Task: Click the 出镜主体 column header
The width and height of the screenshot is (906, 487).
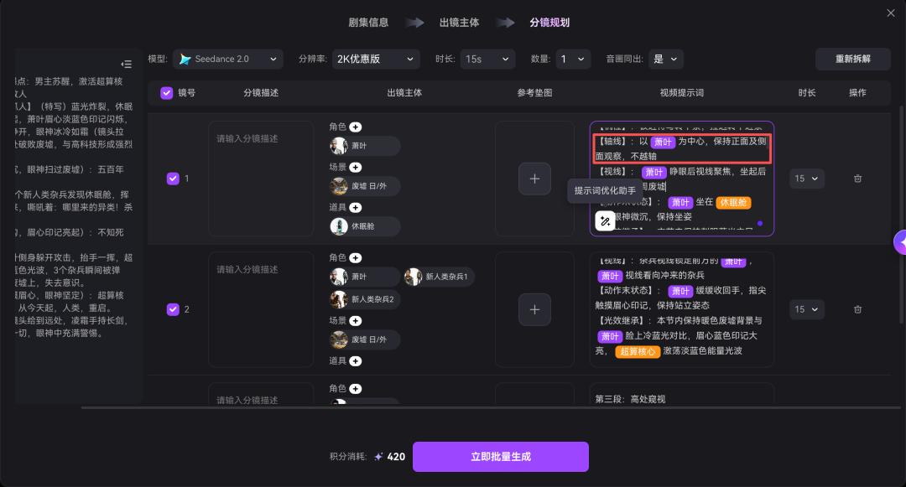Action: click(404, 93)
